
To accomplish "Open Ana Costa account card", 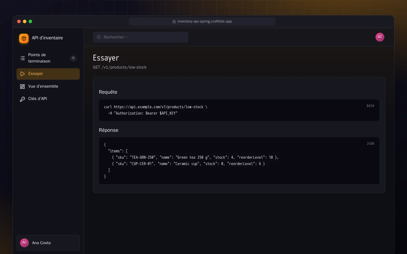I will coord(48,243).
